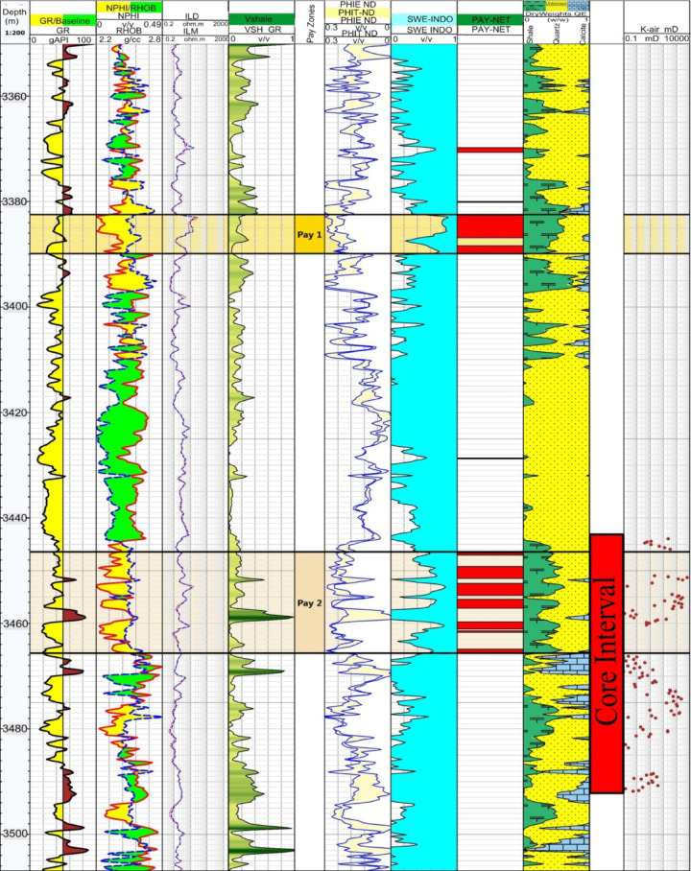691x871 pixels.
Task: Select the thin red pay flag near 3370 depth
Action: pyautogui.click(x=490, y=150)
